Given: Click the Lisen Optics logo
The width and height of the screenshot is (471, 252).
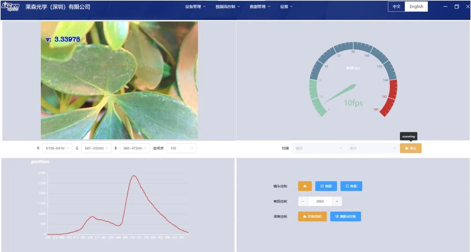Looking at the screenshot, I should (11, 6).
